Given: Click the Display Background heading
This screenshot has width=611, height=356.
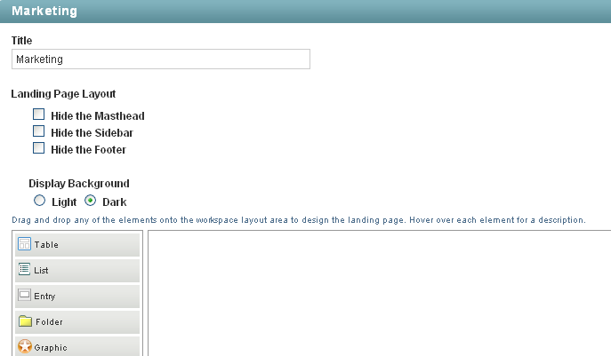Looking at the screenshot, I should [x=79, y=184].
